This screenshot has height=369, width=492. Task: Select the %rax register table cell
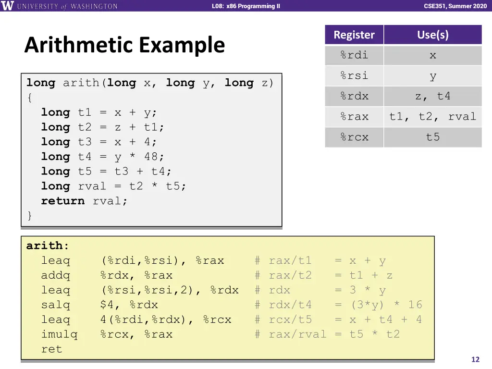coord(354,116)
